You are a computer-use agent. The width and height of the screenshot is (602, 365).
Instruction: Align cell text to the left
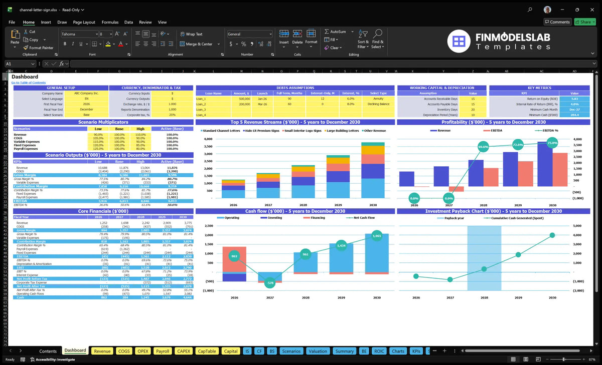[137, 44]
